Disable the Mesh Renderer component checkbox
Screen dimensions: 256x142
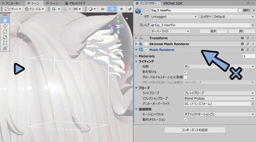coord(146,50)
